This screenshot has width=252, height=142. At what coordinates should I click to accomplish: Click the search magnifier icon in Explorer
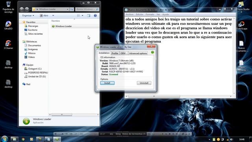pos(97,9)
